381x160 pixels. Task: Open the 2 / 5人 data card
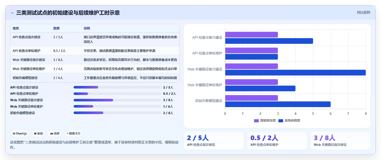pos(214,140)
